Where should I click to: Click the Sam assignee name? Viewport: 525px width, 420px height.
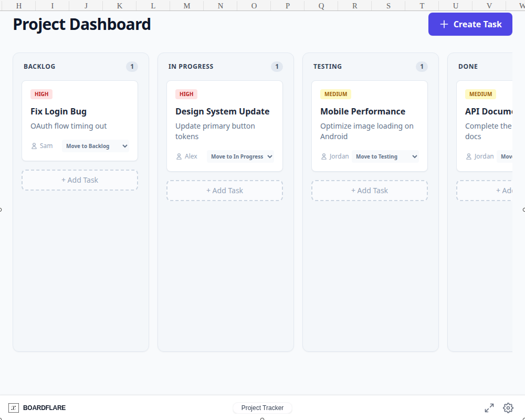pos(46,146)
